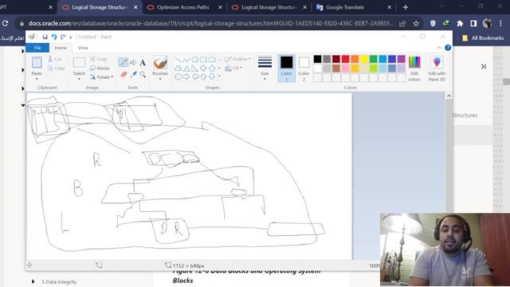Select the Hexagon shape in Shapes gallery

pos(178,77)
